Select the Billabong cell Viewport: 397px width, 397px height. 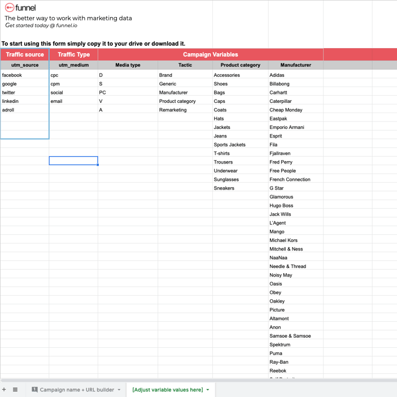(296, 84)
